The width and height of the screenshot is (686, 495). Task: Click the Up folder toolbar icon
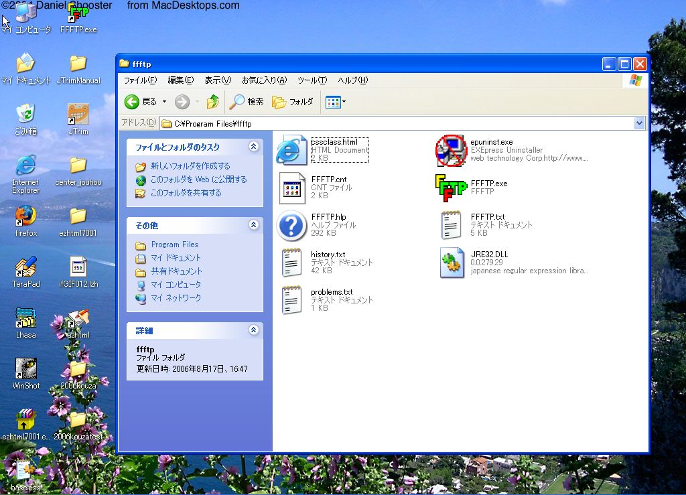coord(213,102)
